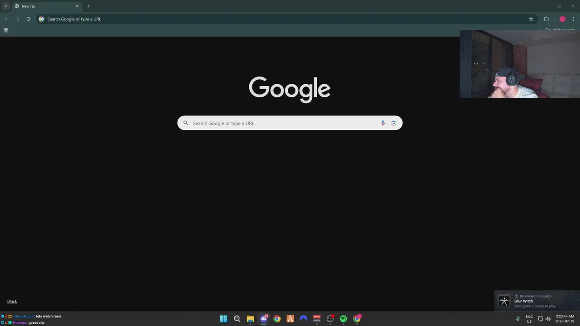
Task: Bookmark this tab with the star icon
Action: pos(531,19)
